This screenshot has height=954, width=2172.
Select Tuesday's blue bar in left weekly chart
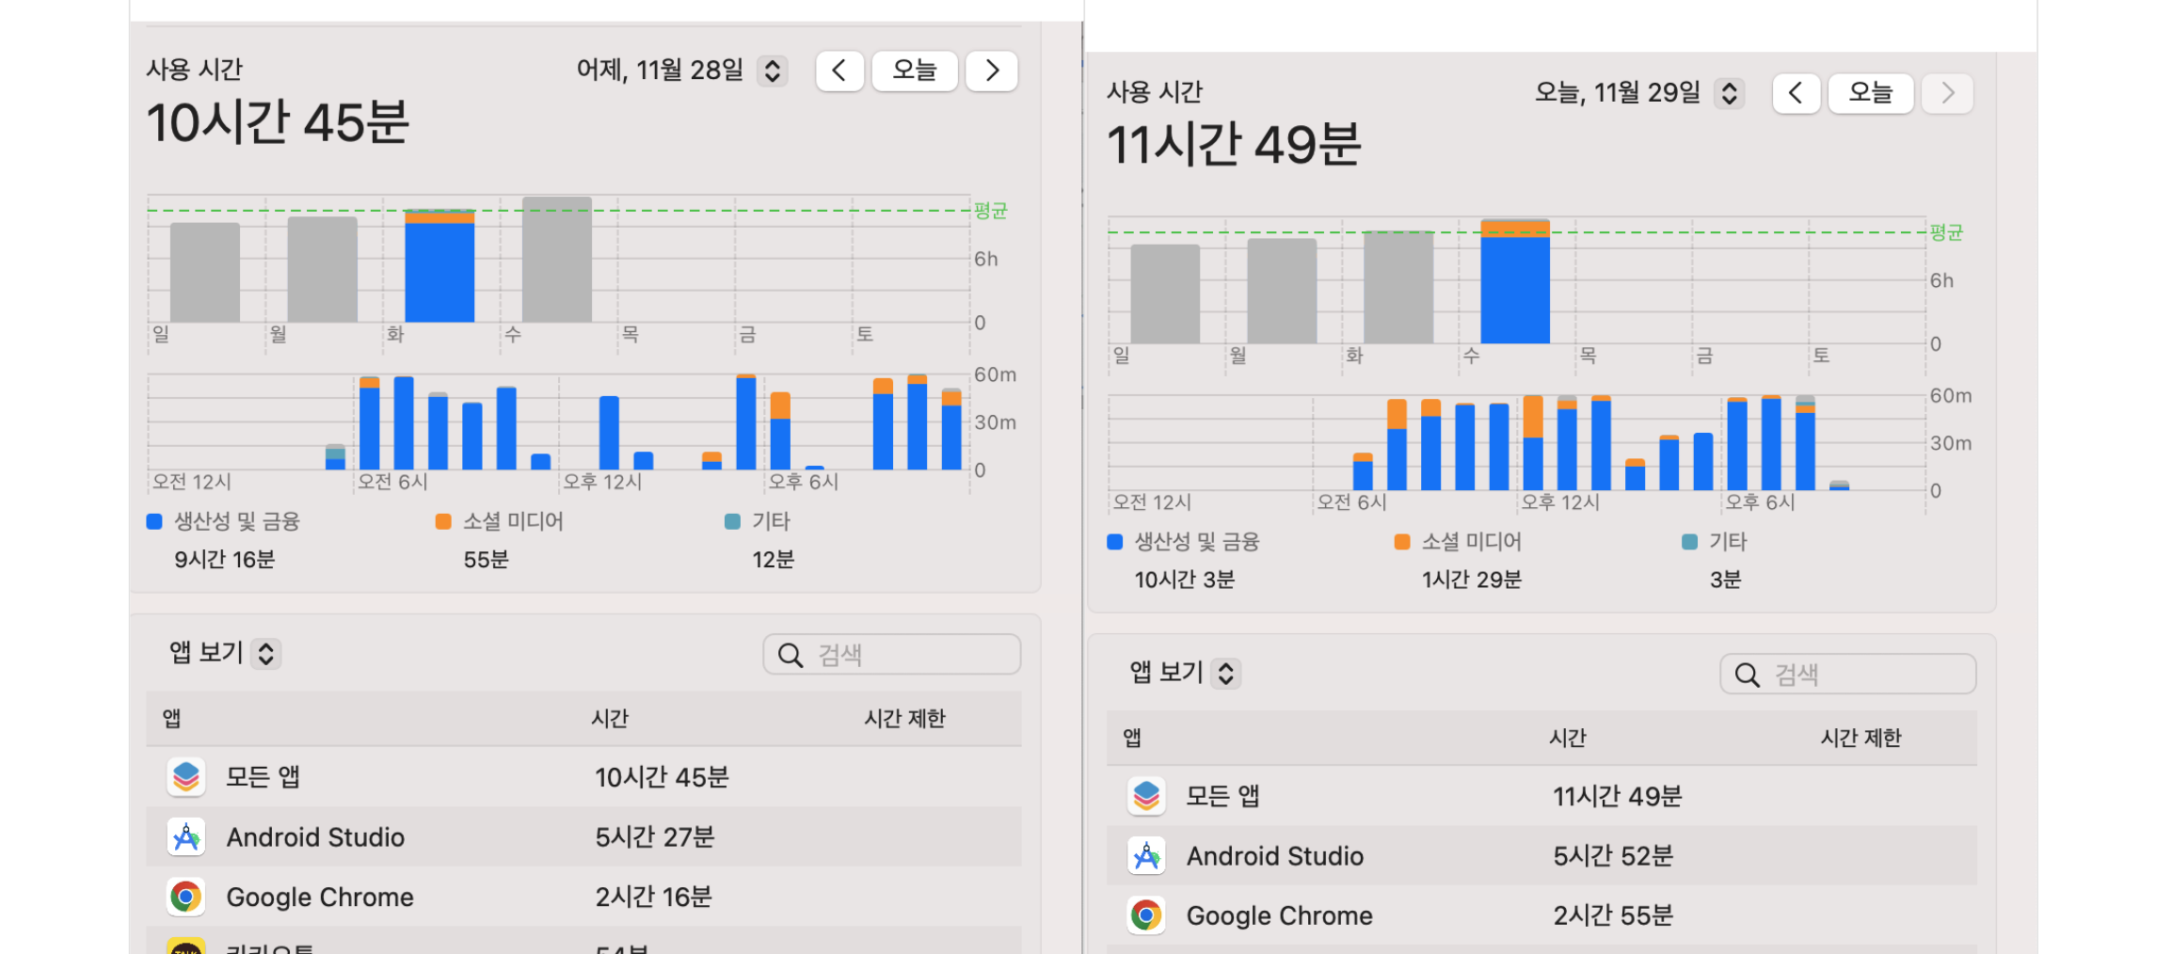click(x=439, y=272)
